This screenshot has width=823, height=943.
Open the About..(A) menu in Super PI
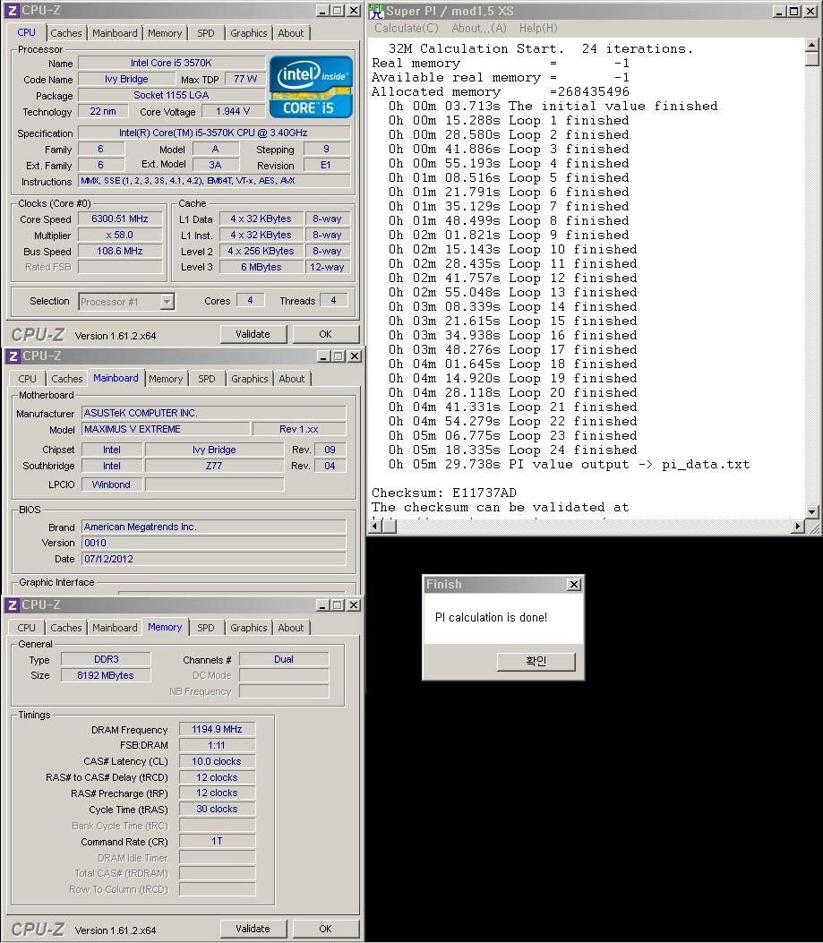coord(479,29)
